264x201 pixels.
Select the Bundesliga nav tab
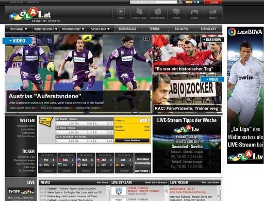[x=127, y=29]
